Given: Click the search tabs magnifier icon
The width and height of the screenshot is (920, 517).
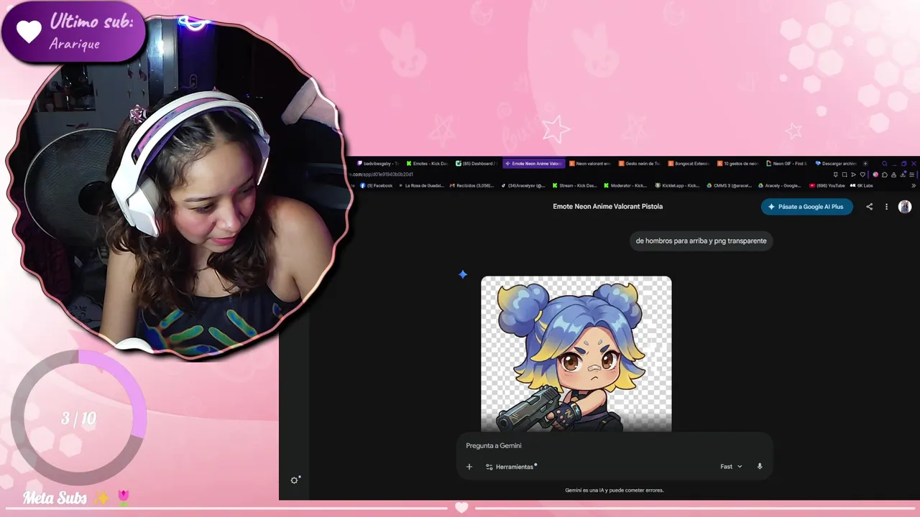Looking at the screenshot, I should click(x=885, y=164).
